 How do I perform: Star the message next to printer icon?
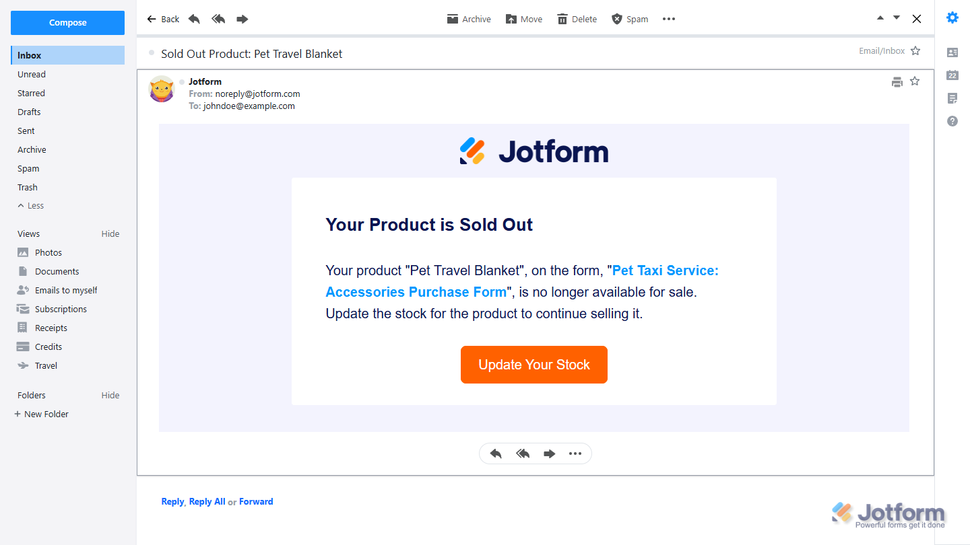(x=915, y=81)
